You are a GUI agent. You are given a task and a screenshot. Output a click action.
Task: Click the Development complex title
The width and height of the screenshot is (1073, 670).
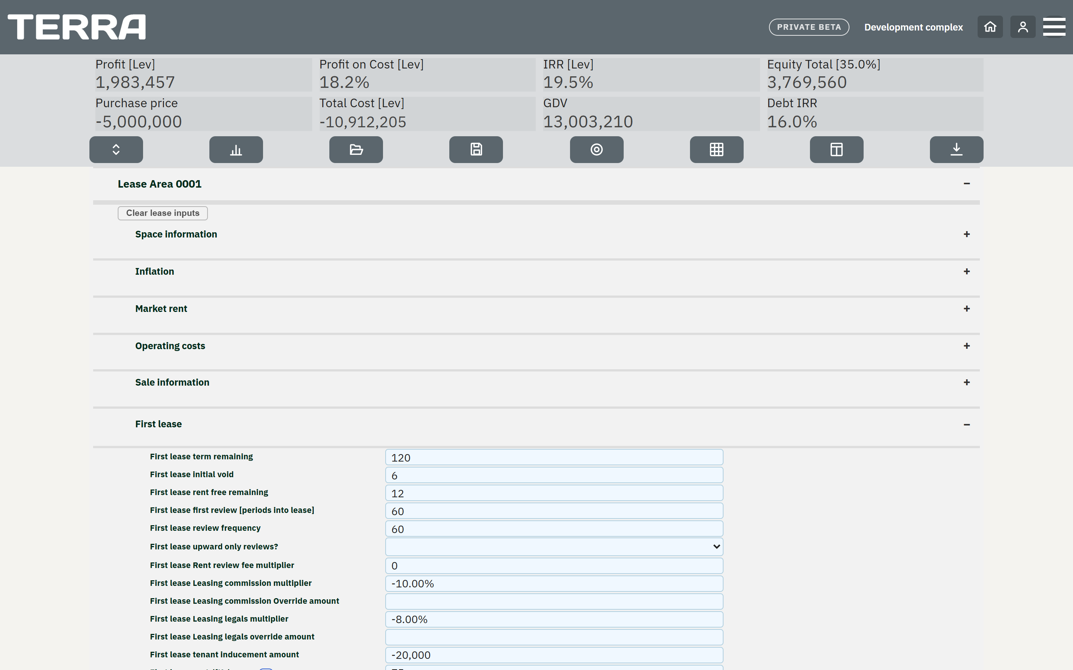click(914, 27)
